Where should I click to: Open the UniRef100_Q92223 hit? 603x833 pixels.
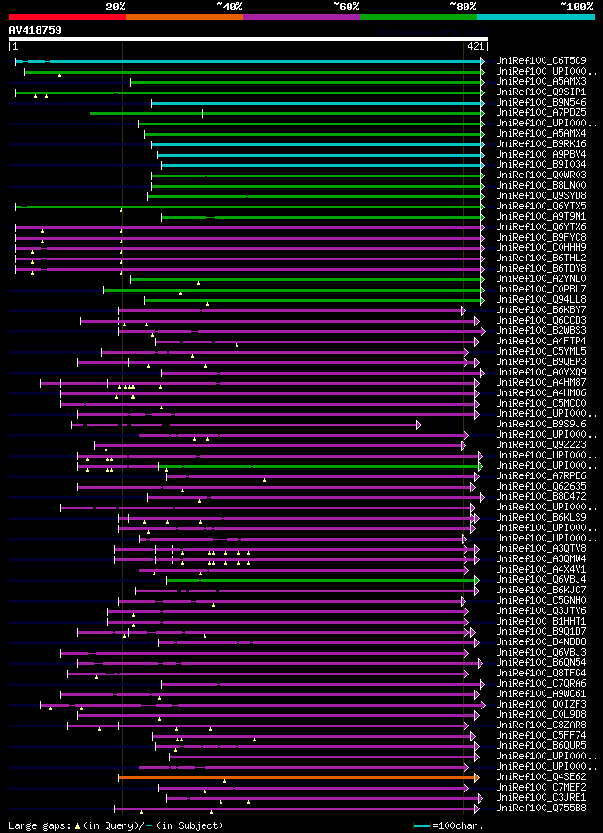pos(542,445)
